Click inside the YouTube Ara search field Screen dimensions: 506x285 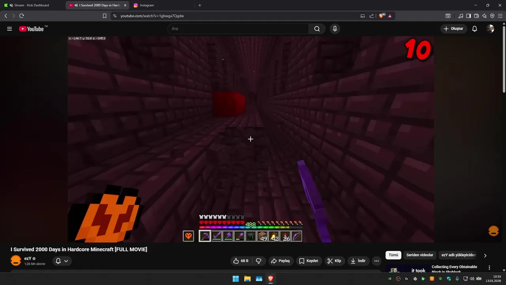pos(238,29)
